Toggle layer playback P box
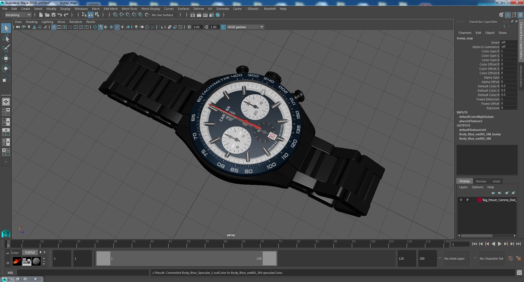This screenshot has height=282, width=524. (x=467, y=200)
